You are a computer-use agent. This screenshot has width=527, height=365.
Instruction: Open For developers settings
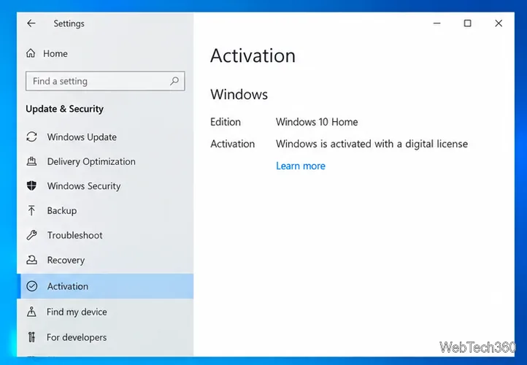coord(105,337)
